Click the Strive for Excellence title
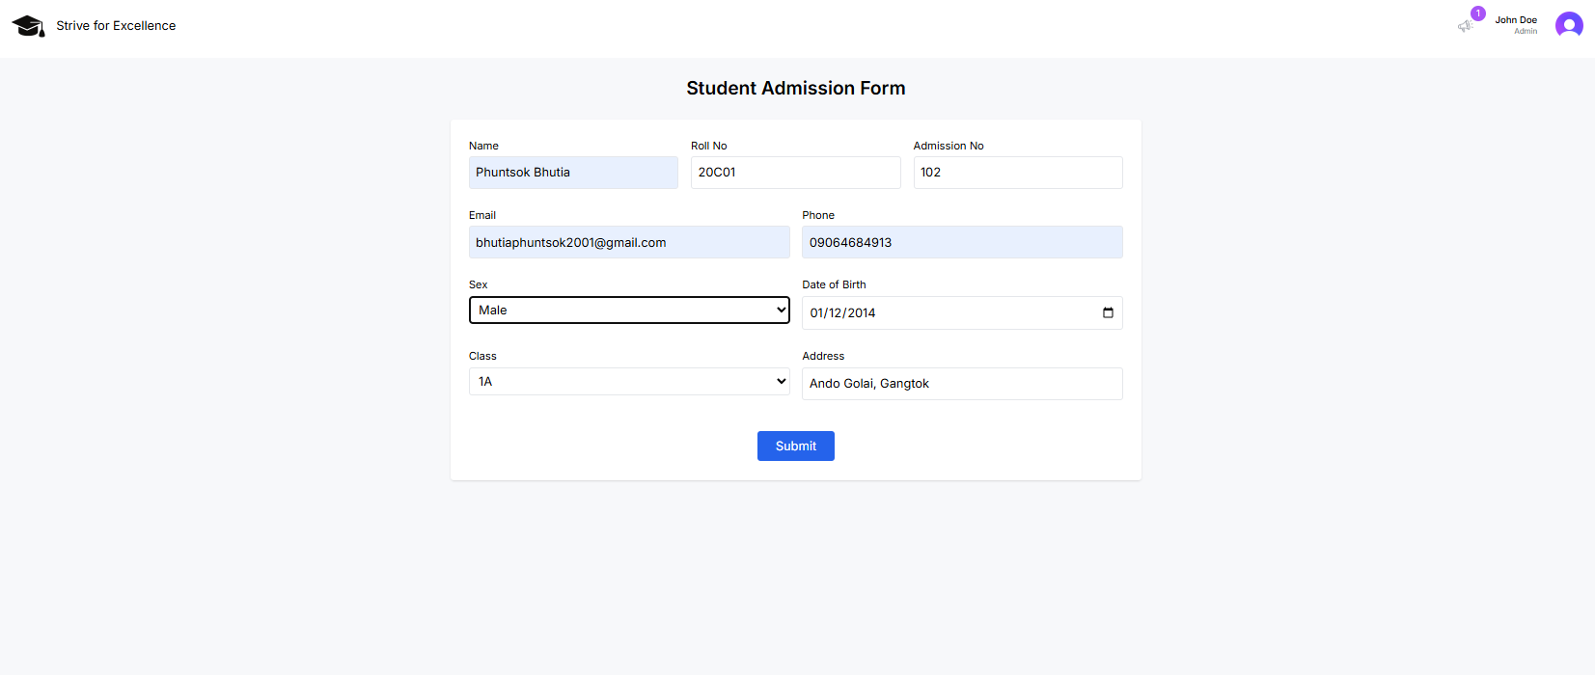 [x=116, y=26]
